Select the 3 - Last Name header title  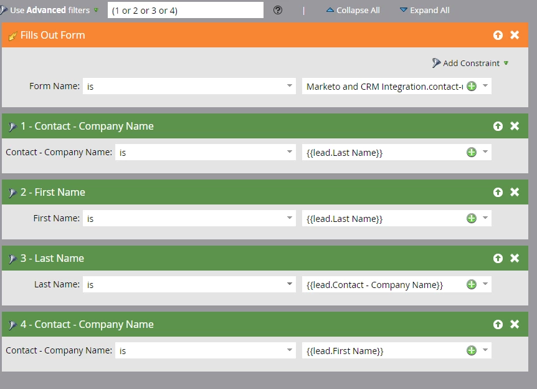coord(52,258)
